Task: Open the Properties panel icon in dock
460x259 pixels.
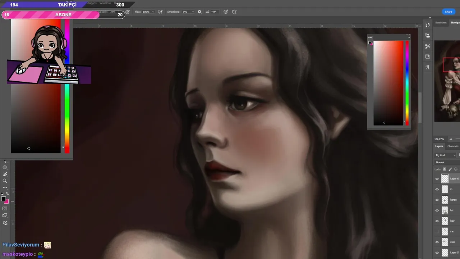Action: point(427,56)
